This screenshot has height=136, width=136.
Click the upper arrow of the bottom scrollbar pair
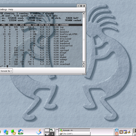coord(84,63)
